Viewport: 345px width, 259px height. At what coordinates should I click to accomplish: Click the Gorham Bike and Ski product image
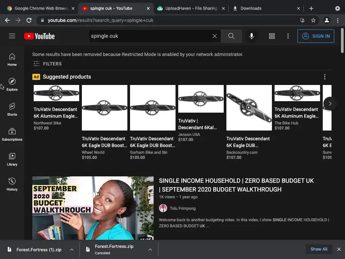pos(153,108)
